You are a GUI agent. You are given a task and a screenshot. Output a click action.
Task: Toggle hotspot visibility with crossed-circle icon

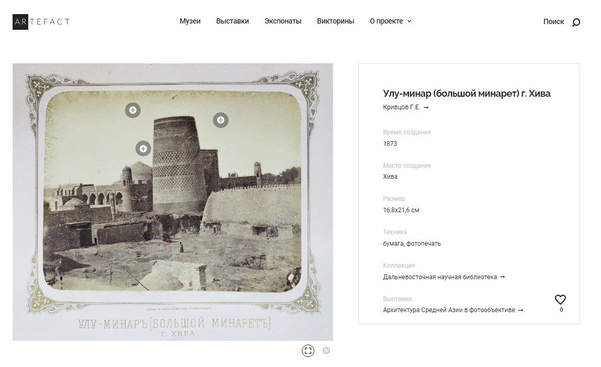pyautogui.click(x=326, y=350)
